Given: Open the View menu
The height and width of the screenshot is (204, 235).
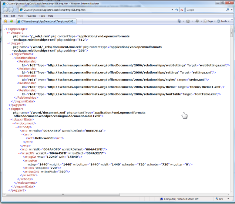Looking at the screenshot, I should click(x=20, y=16).
